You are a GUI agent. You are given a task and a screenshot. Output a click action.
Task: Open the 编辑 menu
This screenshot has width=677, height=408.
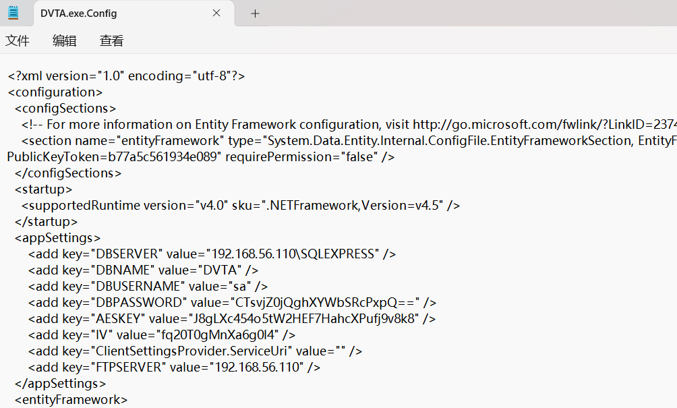pyautogui.click(x=65, y=41)
